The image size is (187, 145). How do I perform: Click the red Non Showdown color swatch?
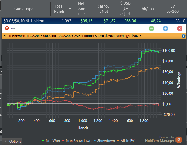63,140
